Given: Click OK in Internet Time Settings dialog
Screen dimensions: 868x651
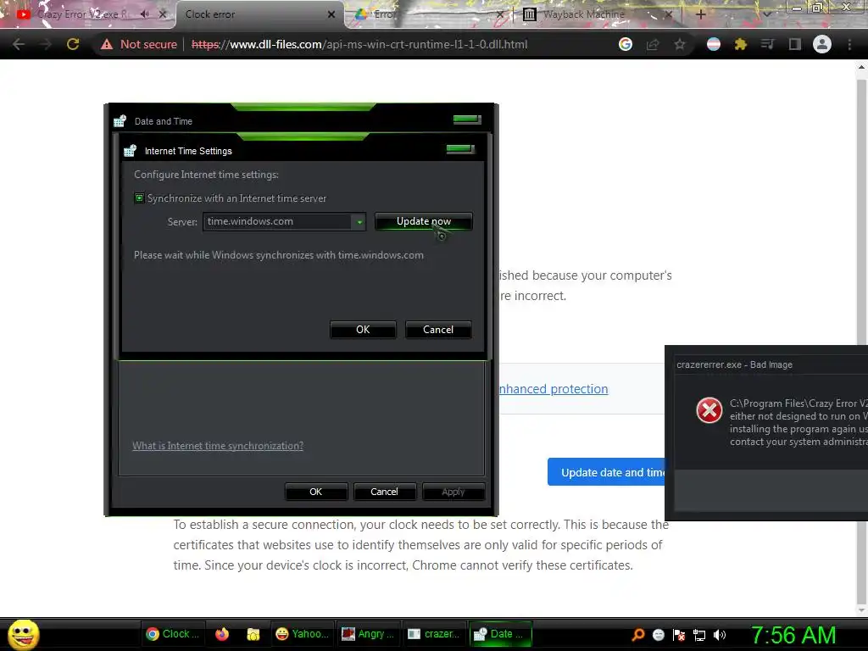Looking at the screenshot, I should tap(363, 330).
